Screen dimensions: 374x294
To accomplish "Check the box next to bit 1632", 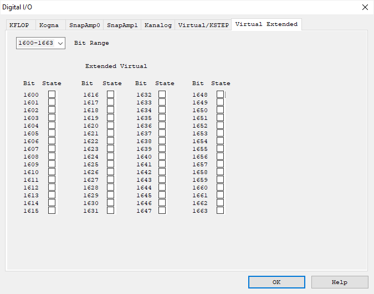I will click(x=162, y=95).
